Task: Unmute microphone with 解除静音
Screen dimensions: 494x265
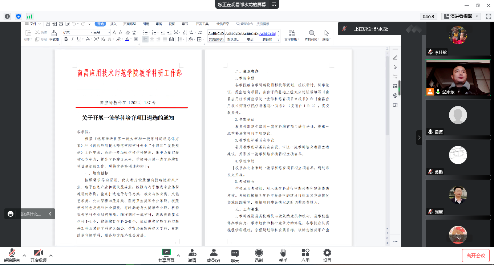Action: coord(12,255)
